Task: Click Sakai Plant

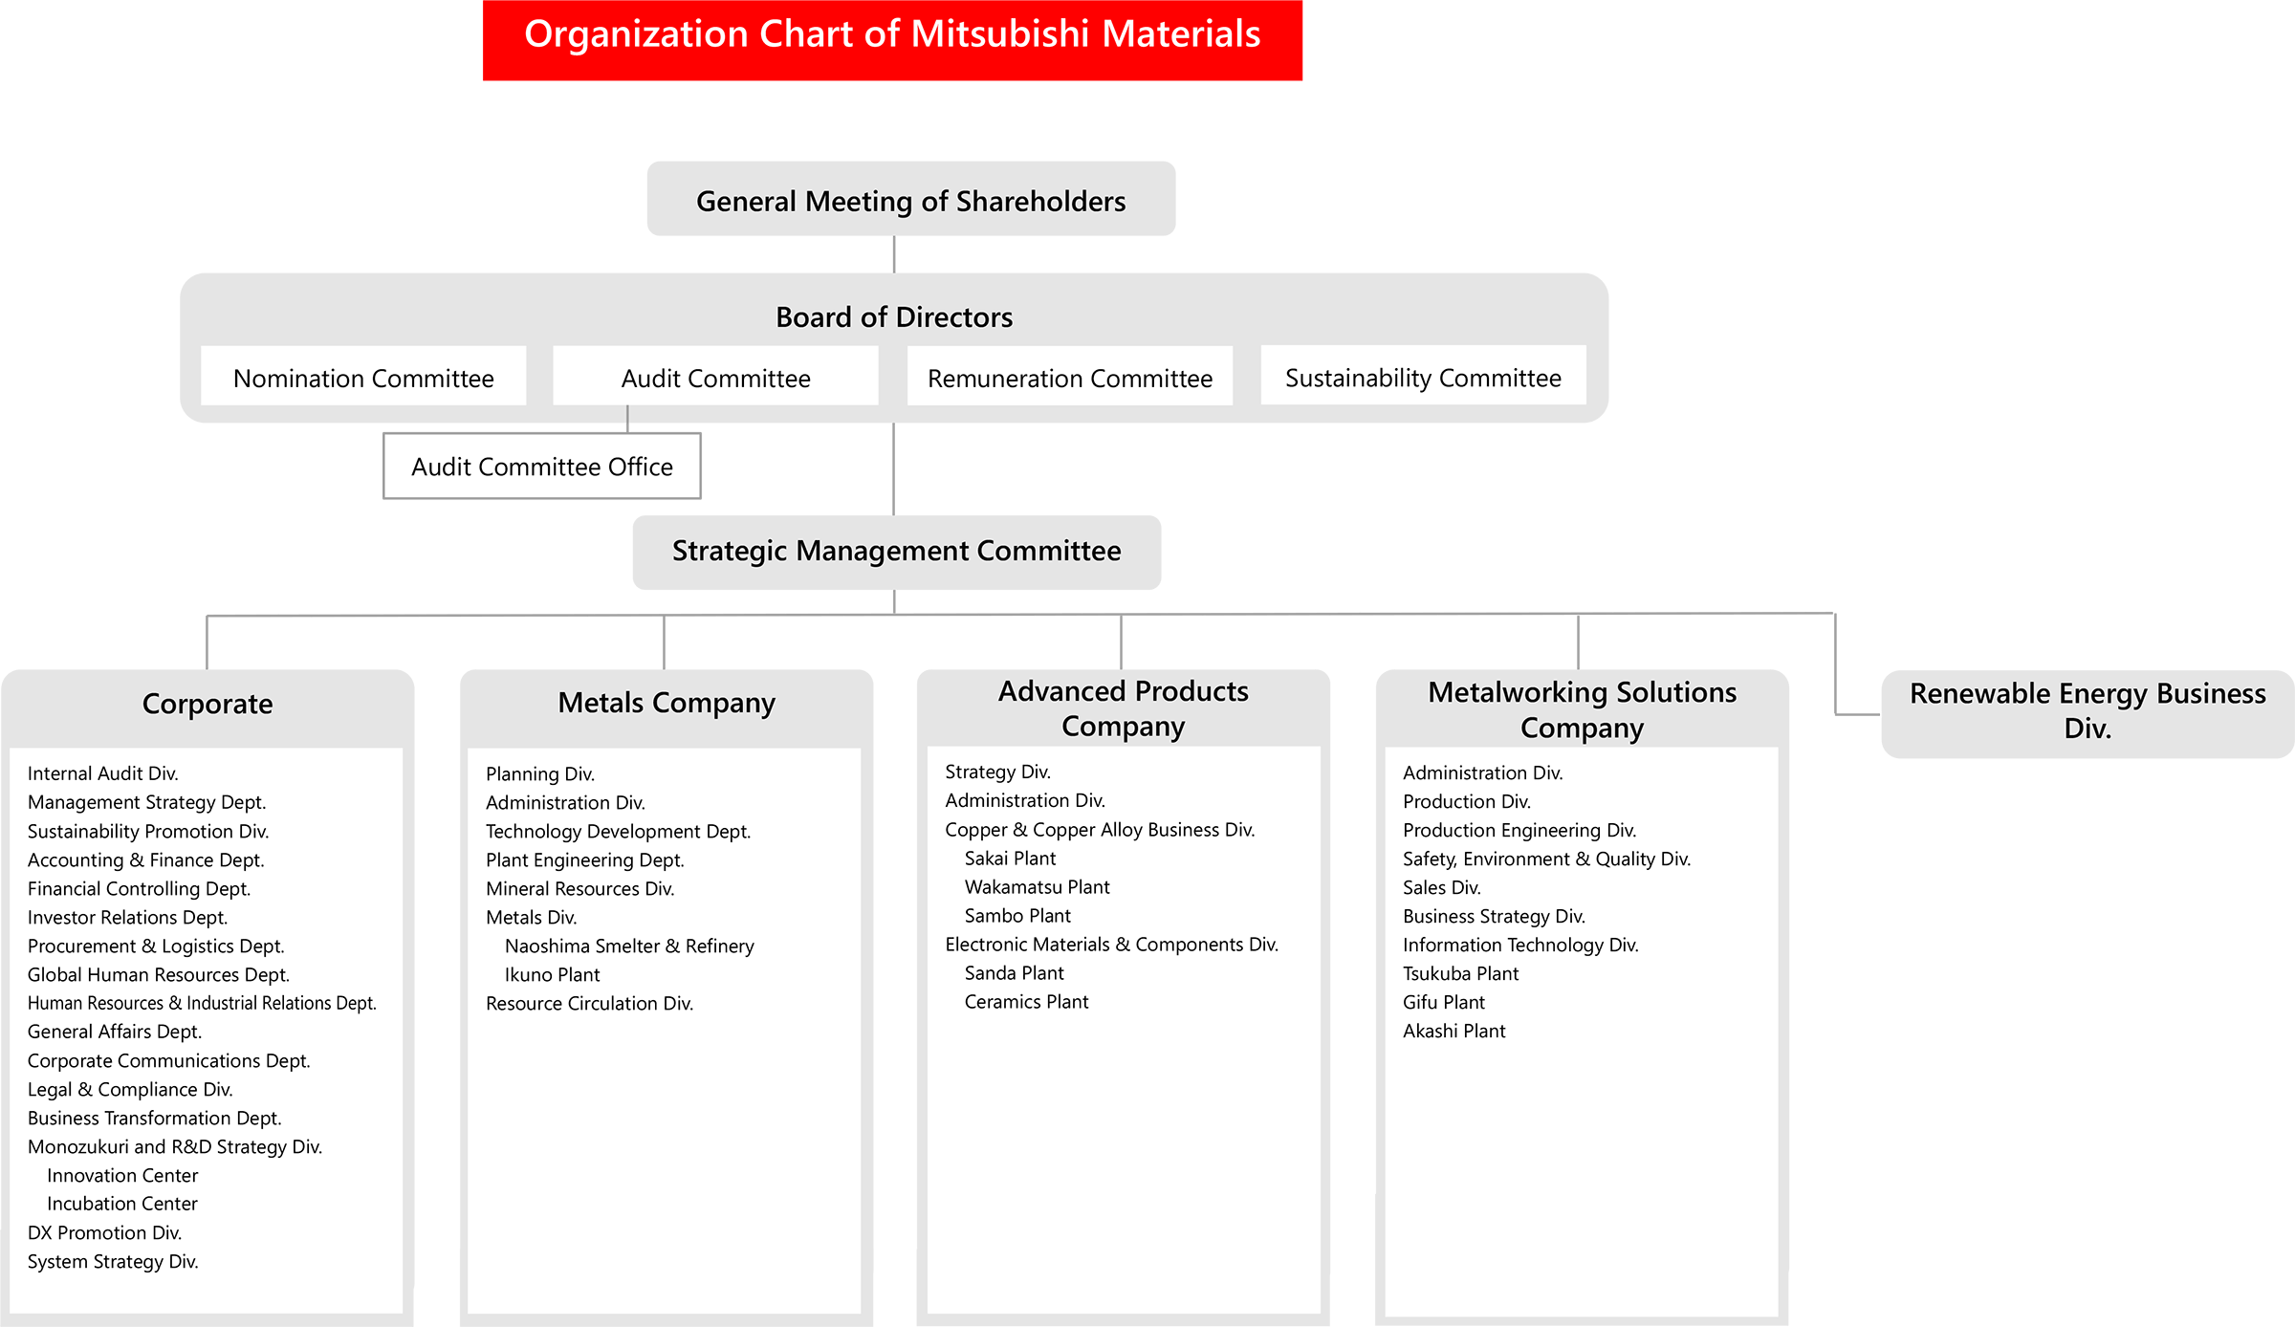Action: pyautogui.click(x=1011, y=858)
